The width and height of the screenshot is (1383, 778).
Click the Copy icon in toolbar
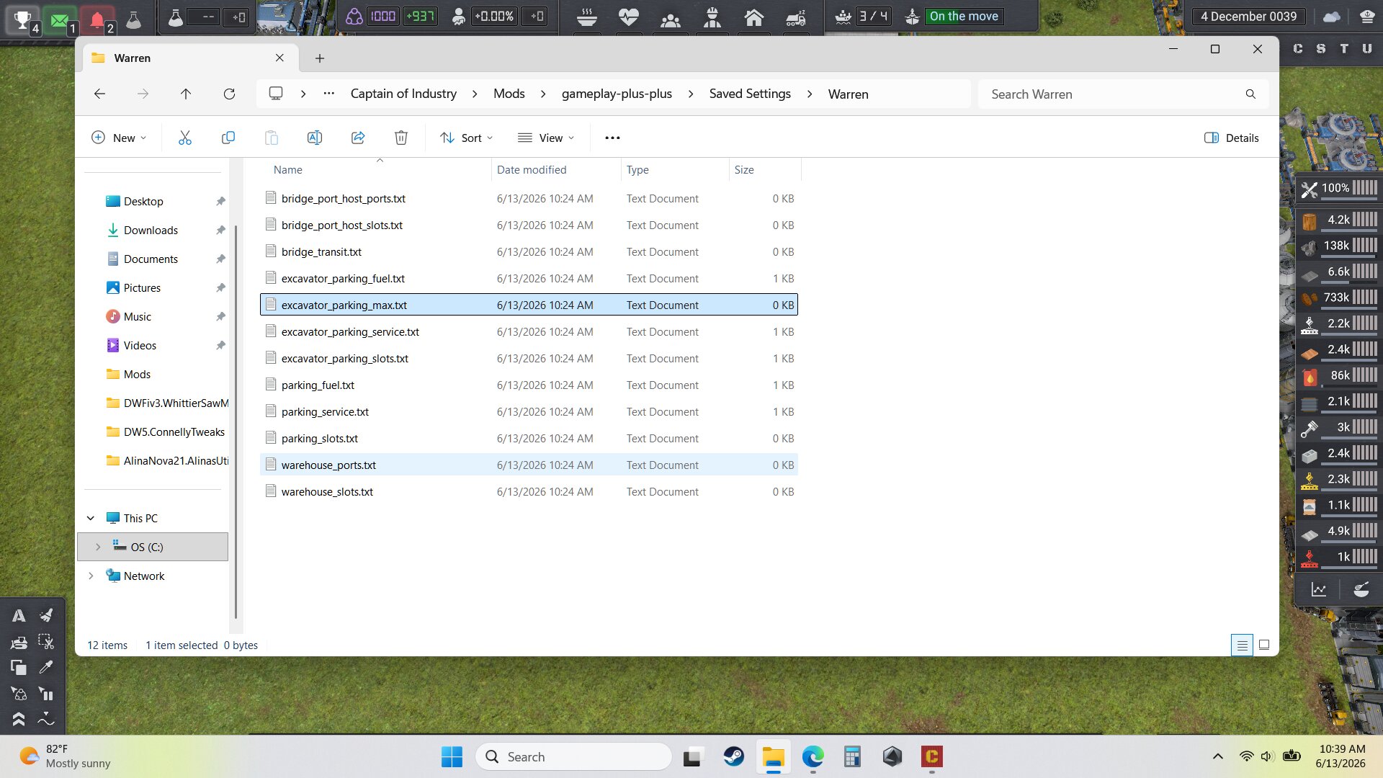pos(228,138)
